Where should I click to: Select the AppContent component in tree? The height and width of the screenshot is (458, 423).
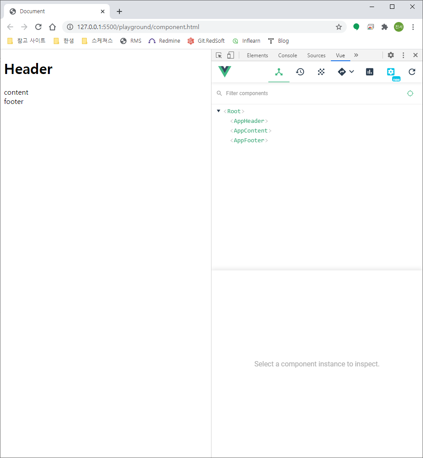pos(251,130)
